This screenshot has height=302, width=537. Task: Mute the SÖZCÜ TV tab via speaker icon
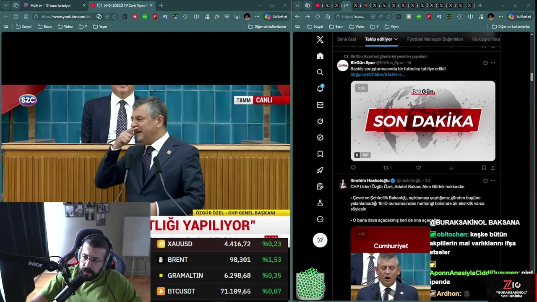click(x=99, y=5)
